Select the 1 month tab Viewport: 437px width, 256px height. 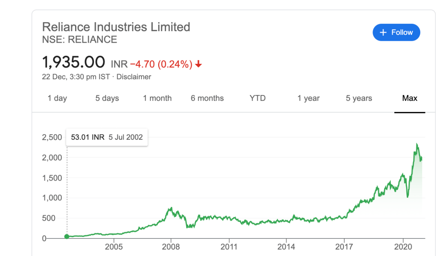[x=157, y=98]
